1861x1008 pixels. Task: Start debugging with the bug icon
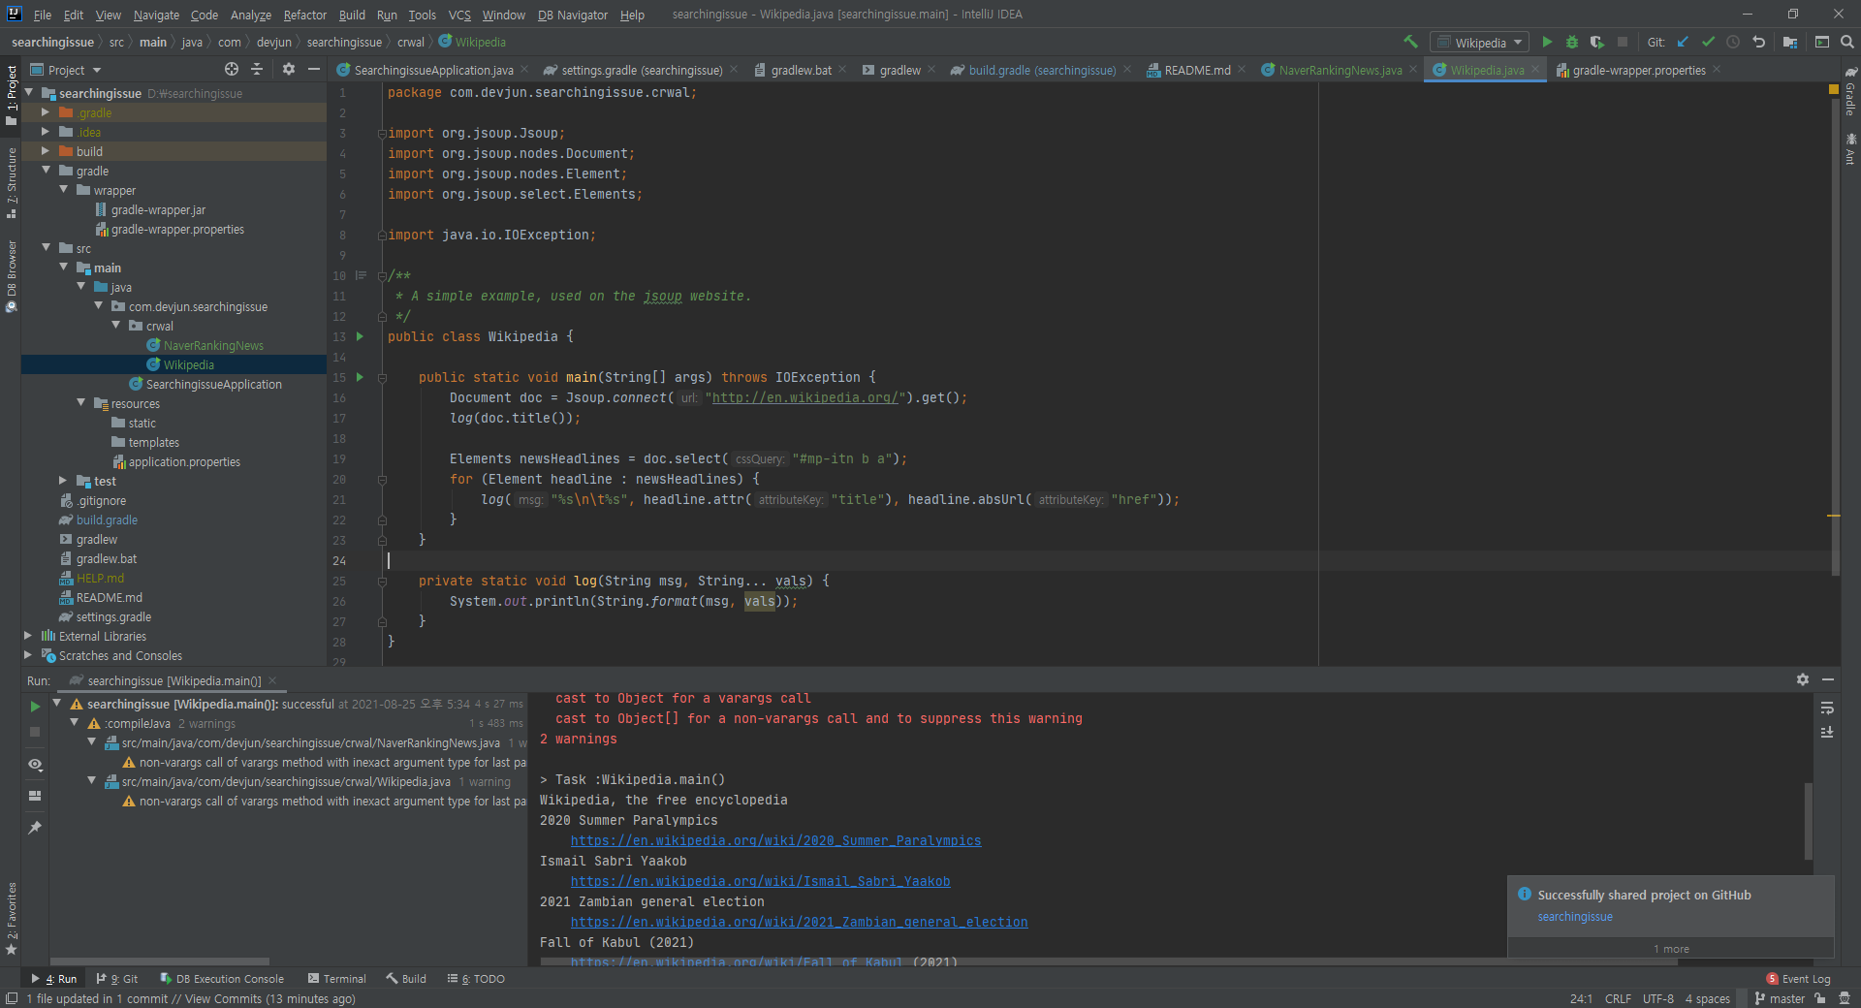pos(1572,42)
